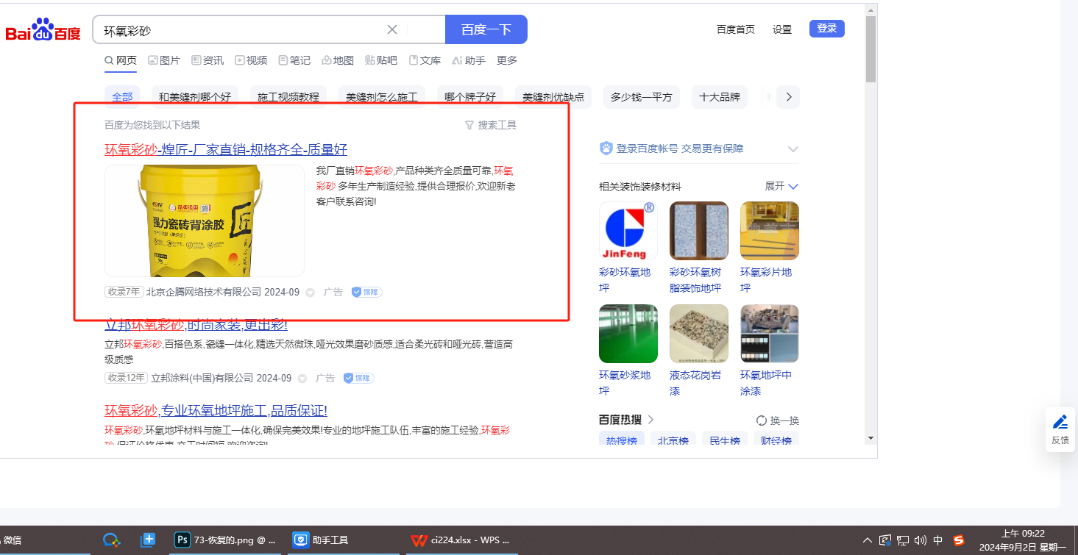This screenshot has width=1078, height=555.
Task: Show hidden tray icons with the caret
Action: 868,540
